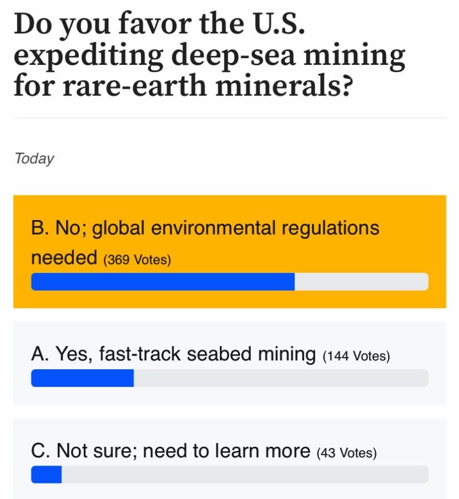This screenshot has width=459, height=499.
Task: Click the 43 Votes count
Action: pyautogui.click(x=346, y=453)
